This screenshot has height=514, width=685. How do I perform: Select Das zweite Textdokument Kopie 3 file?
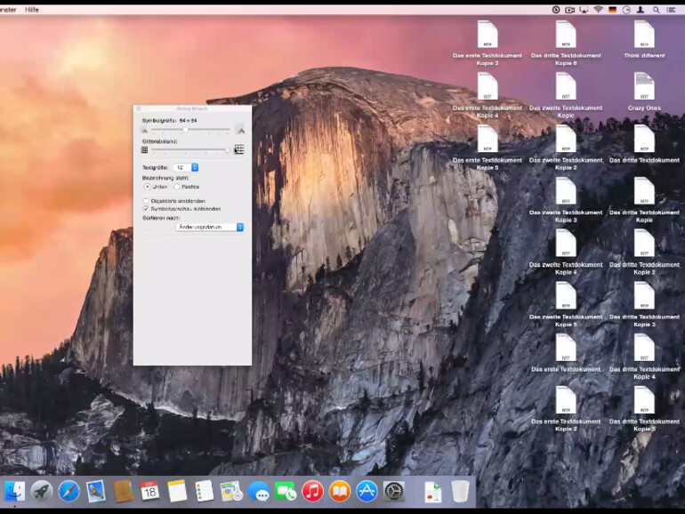pos(566,191)
